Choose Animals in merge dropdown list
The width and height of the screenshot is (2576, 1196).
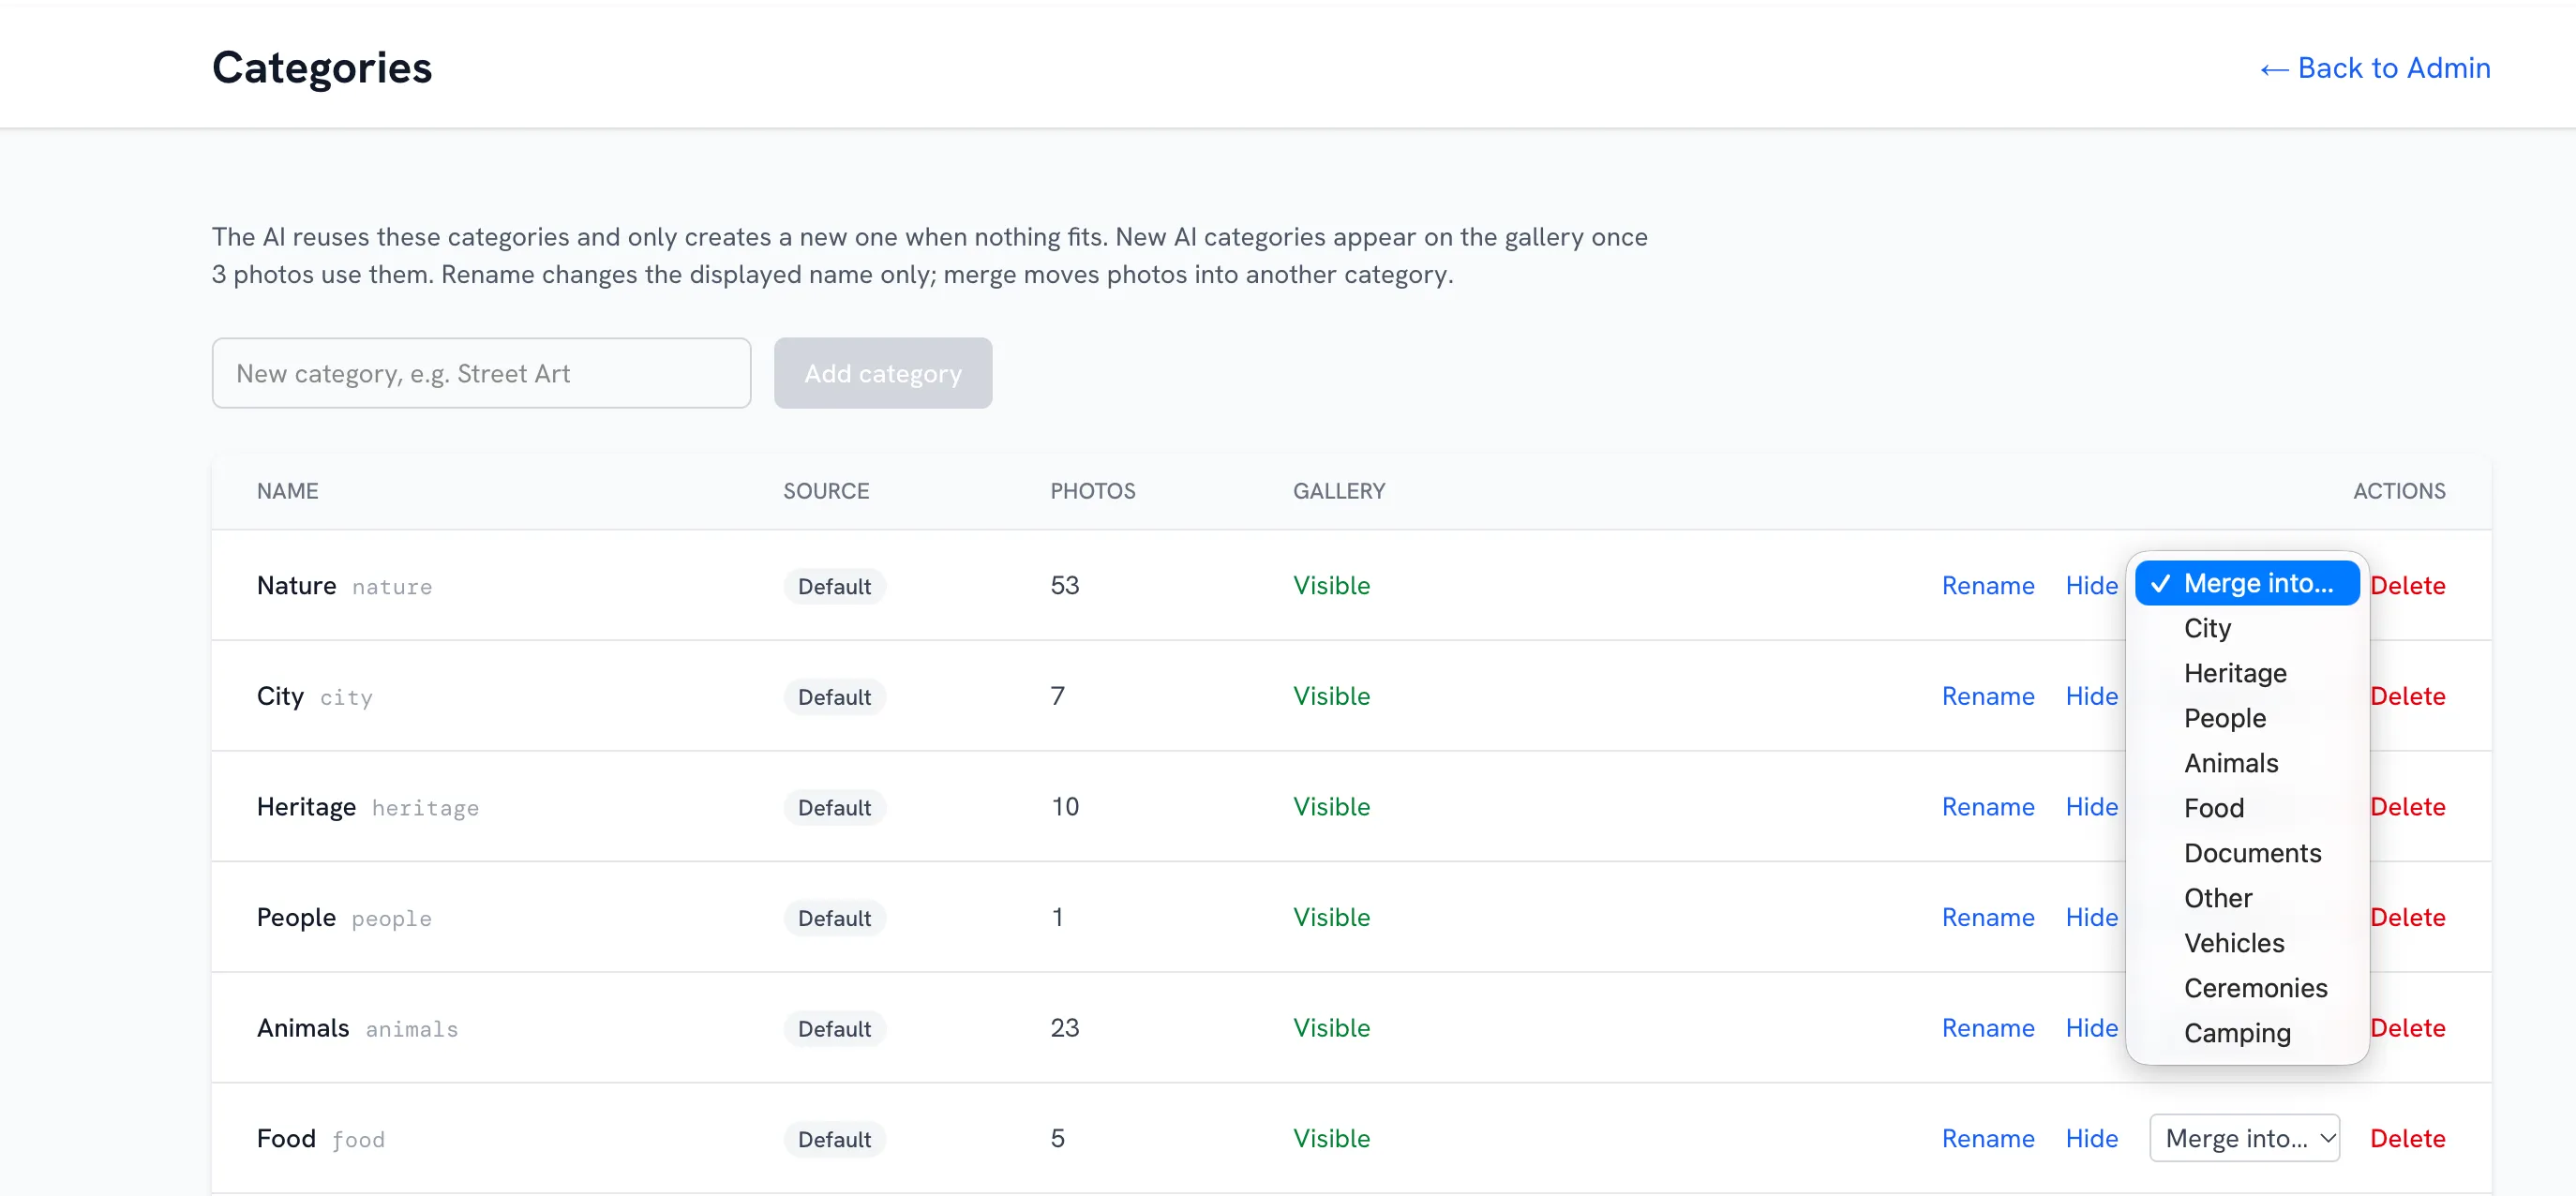tap(2247, 763)
